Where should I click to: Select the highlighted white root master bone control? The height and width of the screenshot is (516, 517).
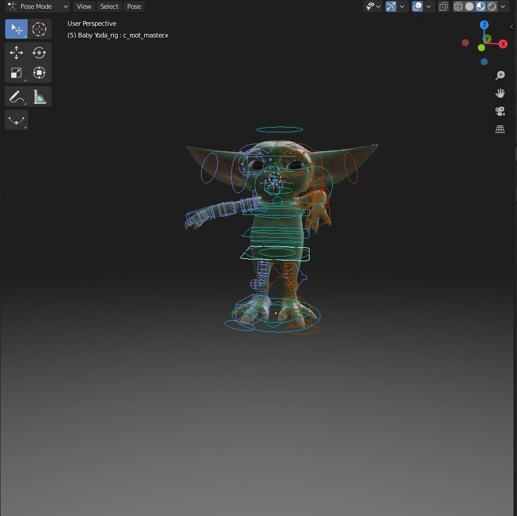[x=275, y=254]
